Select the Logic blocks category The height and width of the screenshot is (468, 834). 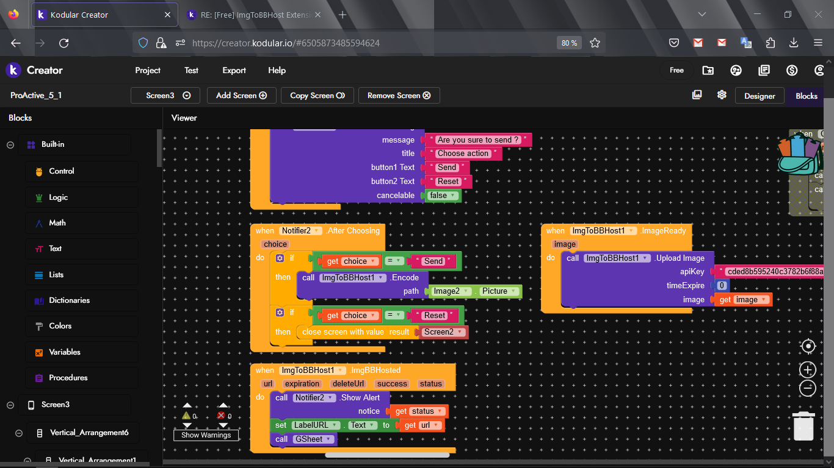point(82,197)
